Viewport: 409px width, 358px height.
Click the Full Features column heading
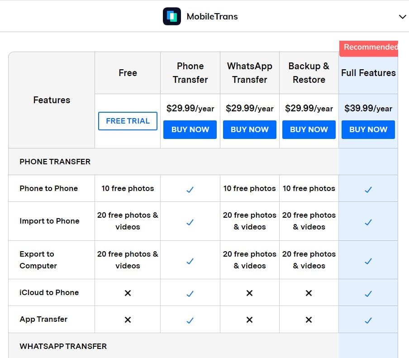point(368,73)
